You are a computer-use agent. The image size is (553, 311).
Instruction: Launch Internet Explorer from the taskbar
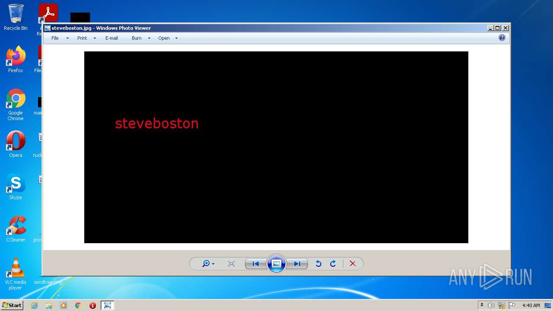click(34, 305)
